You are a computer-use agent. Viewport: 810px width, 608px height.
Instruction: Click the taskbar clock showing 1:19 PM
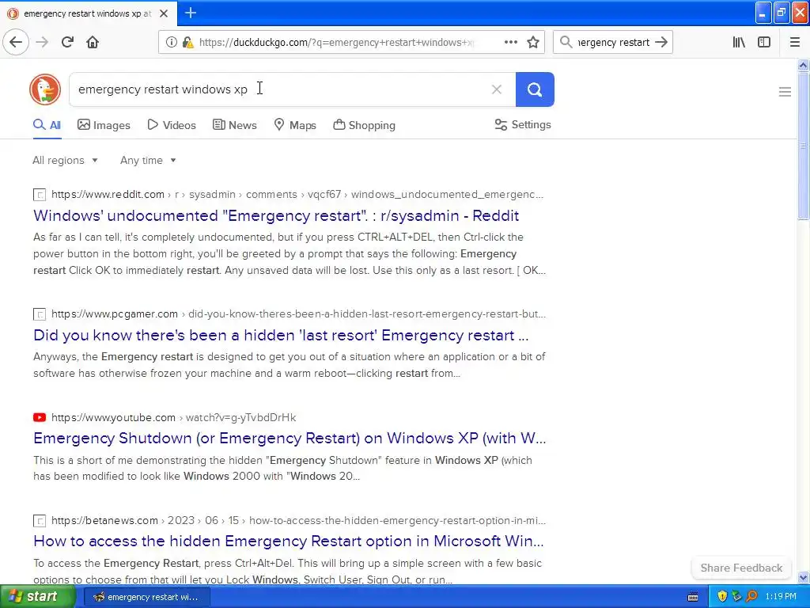click(x=781, y=597)
